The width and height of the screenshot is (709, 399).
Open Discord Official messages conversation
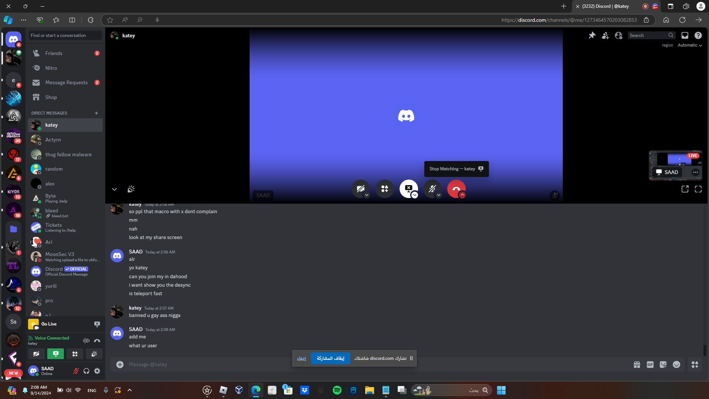(x=65, y=271)
